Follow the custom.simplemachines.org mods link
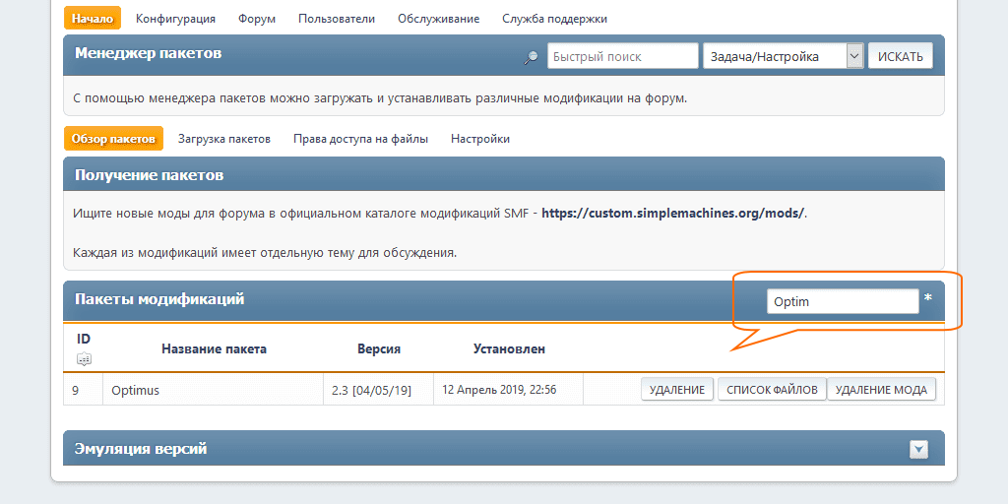 click(672, 213)
